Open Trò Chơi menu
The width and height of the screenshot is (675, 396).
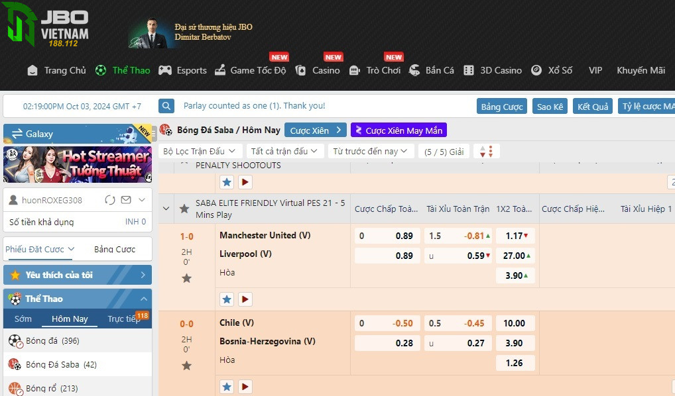tap(375, 70)
